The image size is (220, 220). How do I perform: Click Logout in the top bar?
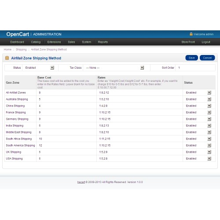point(206,42)
